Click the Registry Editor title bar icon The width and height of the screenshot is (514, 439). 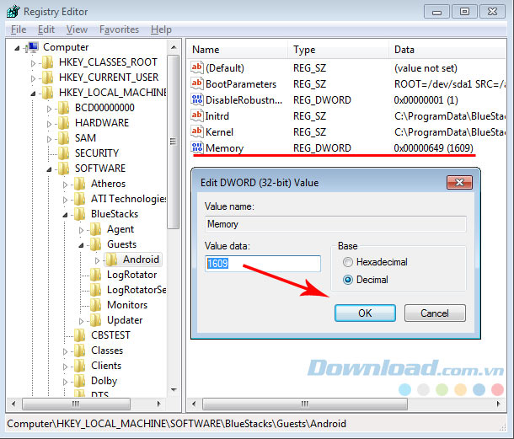click(x=13, y=12)
